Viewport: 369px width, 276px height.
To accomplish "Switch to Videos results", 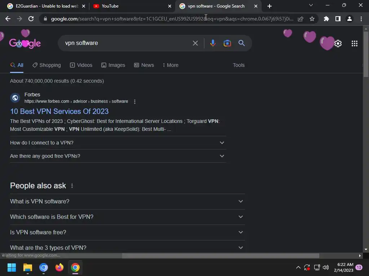I will 81,65.
